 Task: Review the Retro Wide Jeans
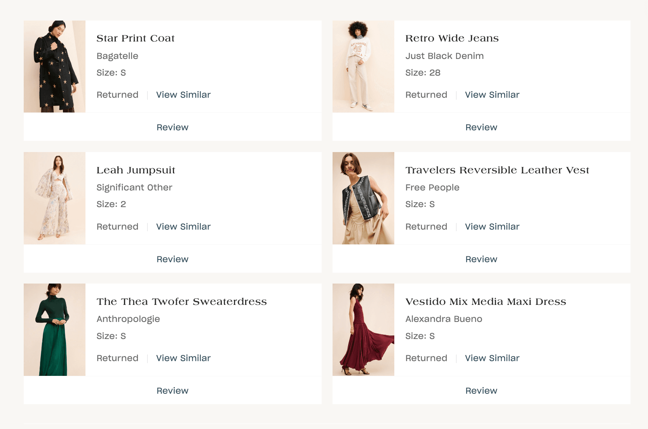click(481, 127)
